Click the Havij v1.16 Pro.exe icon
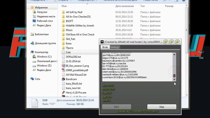 click(x=63, y=92)
